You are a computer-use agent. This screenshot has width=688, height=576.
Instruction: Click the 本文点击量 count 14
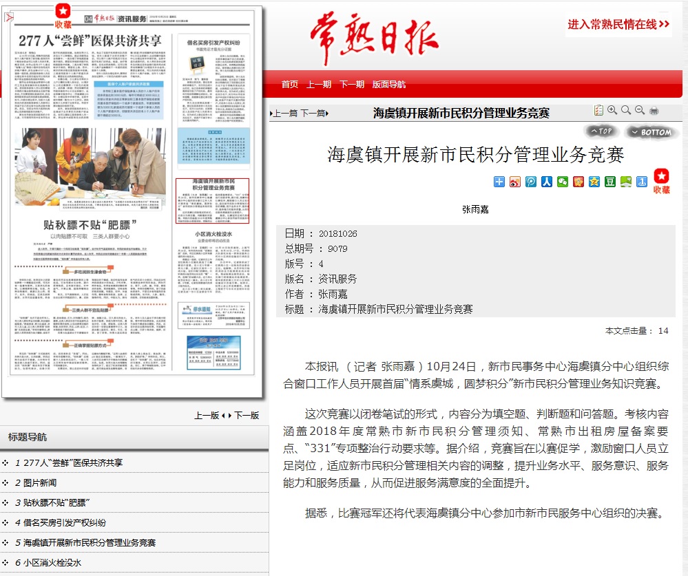tap(663, 331)
